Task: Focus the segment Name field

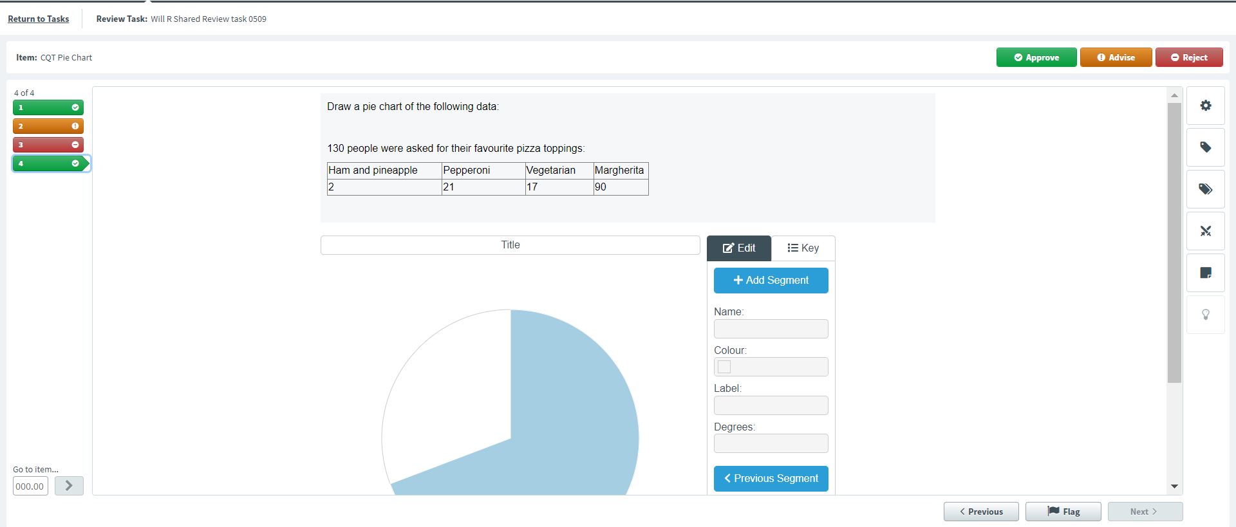Action: click(x=771, y=329)
